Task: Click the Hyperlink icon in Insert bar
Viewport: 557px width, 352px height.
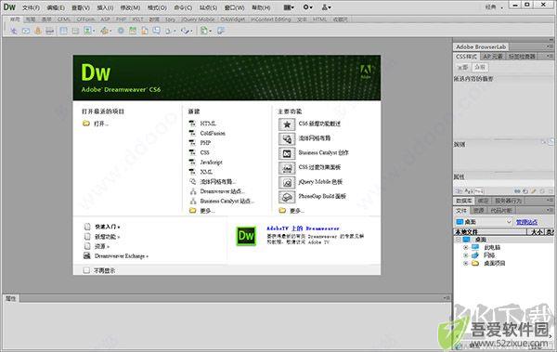Action: click(14, 31)
